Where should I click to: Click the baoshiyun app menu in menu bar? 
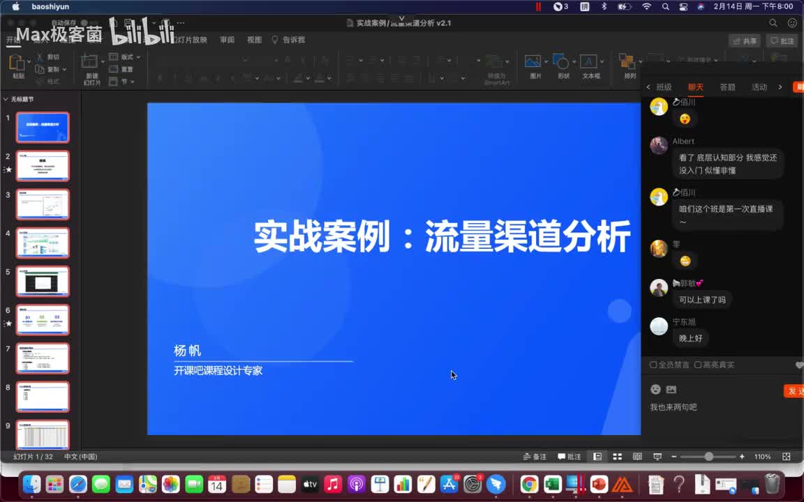click(50, 7)
